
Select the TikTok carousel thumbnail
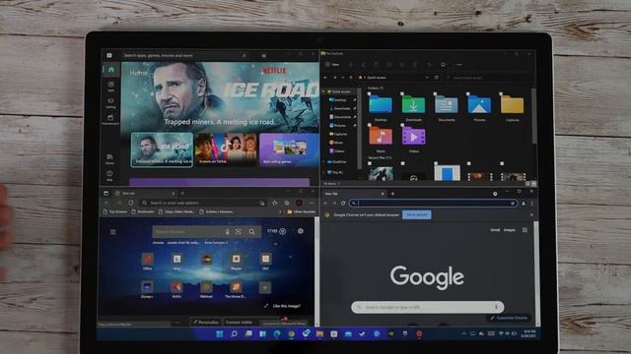226,149
